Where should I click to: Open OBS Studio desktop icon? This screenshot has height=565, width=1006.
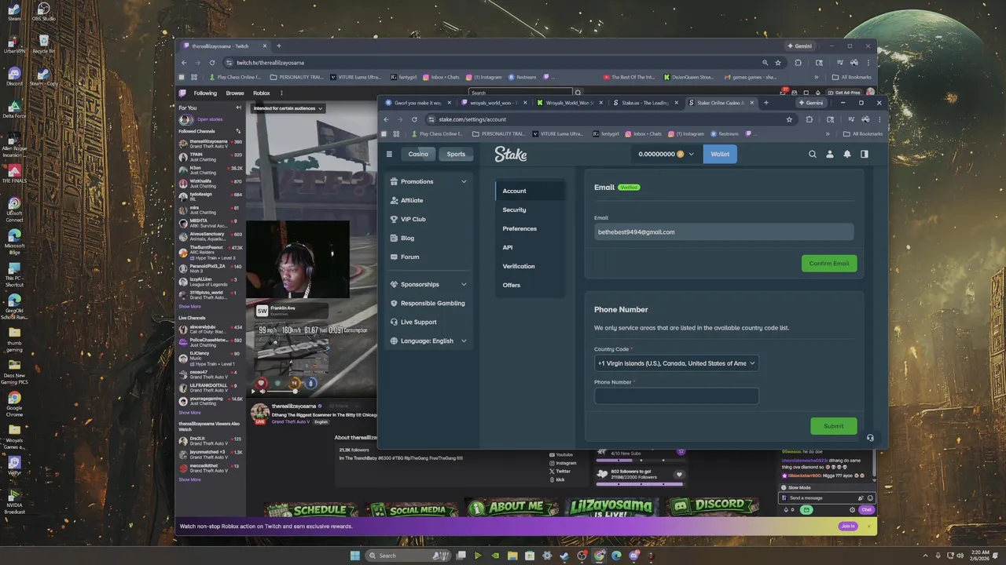43,12
